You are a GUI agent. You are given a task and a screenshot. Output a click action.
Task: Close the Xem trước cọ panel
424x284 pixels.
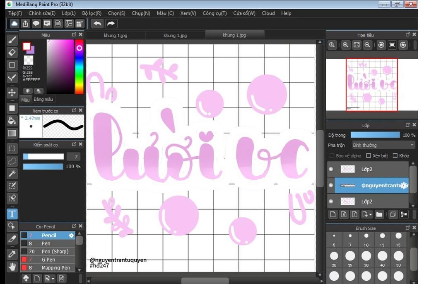point(81,110)
